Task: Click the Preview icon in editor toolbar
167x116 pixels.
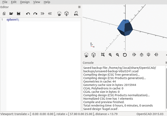Action: tap(59, 13)
